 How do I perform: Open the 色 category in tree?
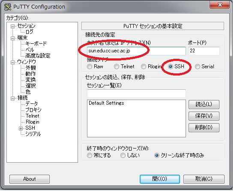point(28,92)
